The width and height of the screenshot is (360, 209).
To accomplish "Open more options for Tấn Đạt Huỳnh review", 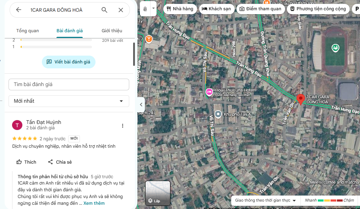I will click(122, 126).
